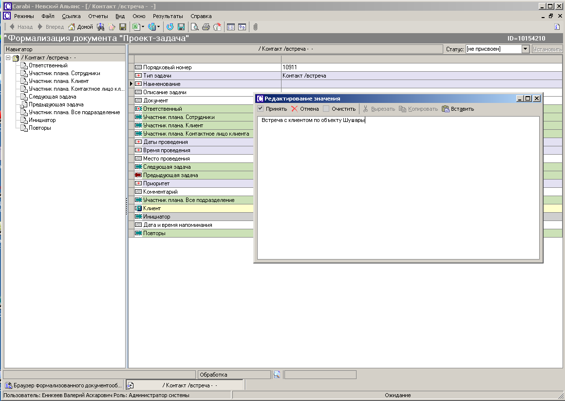
Task: Open the Excel export dropdown arrow
Action: (x=143, y=27)
